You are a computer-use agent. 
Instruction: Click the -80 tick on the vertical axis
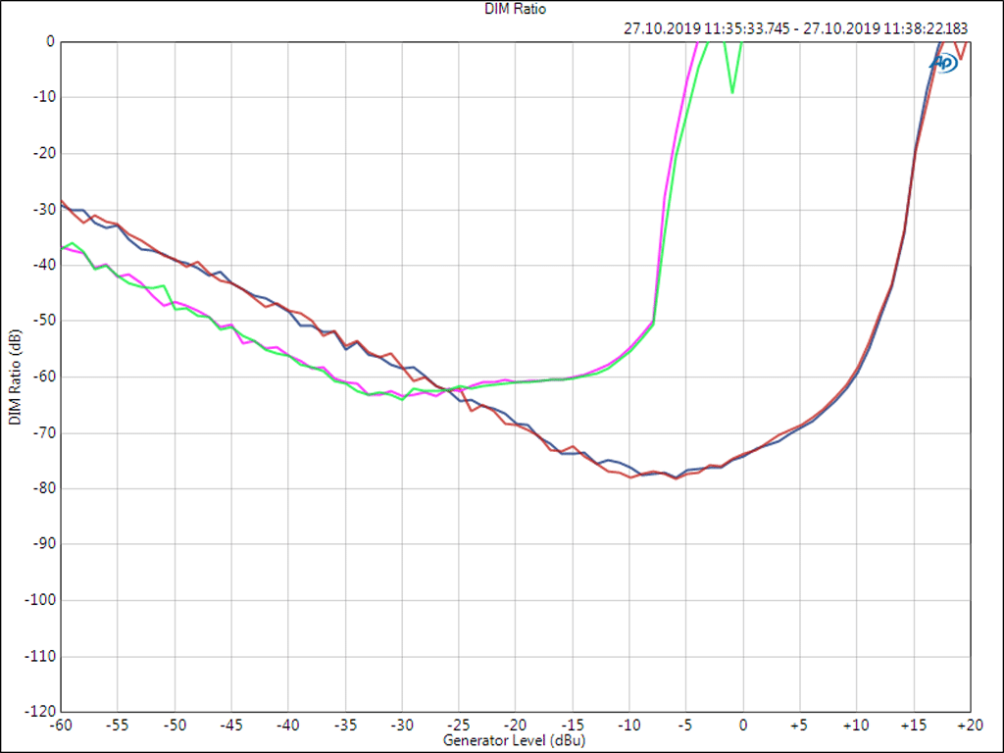pos(42,488)
